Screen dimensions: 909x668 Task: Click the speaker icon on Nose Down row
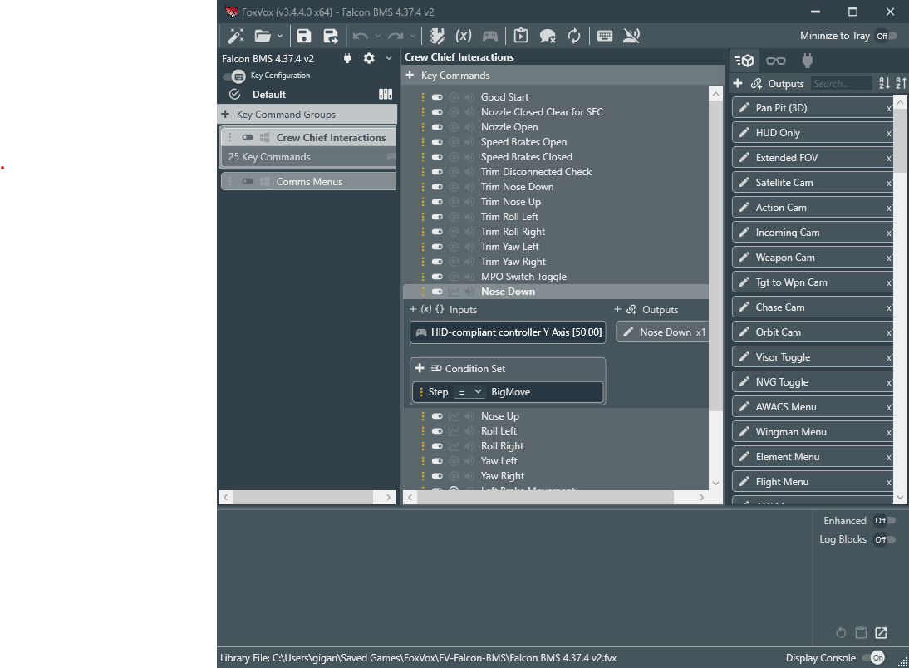(x=469, y=292)
